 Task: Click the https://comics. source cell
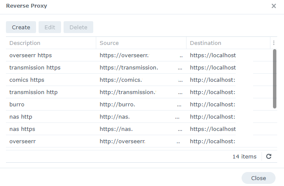121,80
